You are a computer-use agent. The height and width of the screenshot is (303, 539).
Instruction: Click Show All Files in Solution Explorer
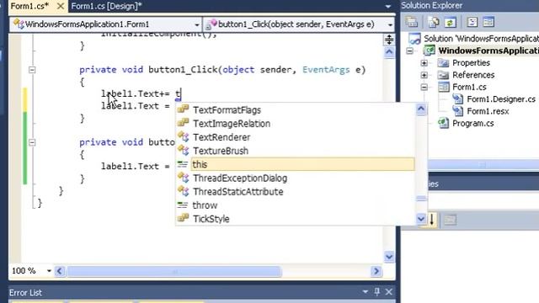(434, 22)
